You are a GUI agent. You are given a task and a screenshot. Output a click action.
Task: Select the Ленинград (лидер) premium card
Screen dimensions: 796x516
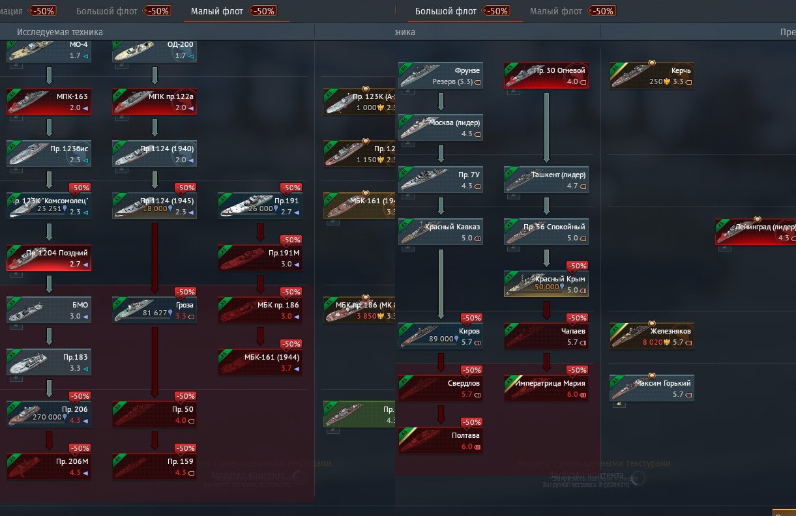point(756,232)
